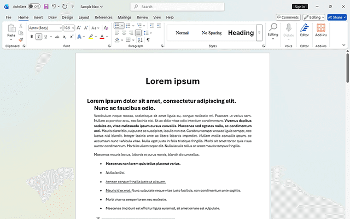Screen dimensions: 350x219
Task: Apply red font color
Action: (x=102, y=37)
